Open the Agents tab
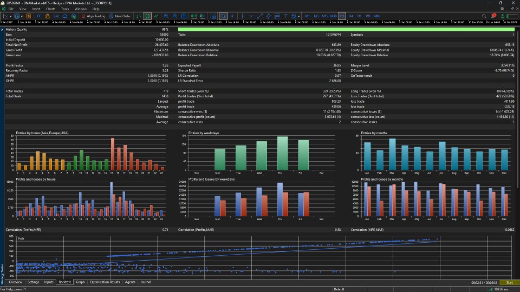This screenshot has height=292, width=520. pyautogui.click(x=130, y=282)
